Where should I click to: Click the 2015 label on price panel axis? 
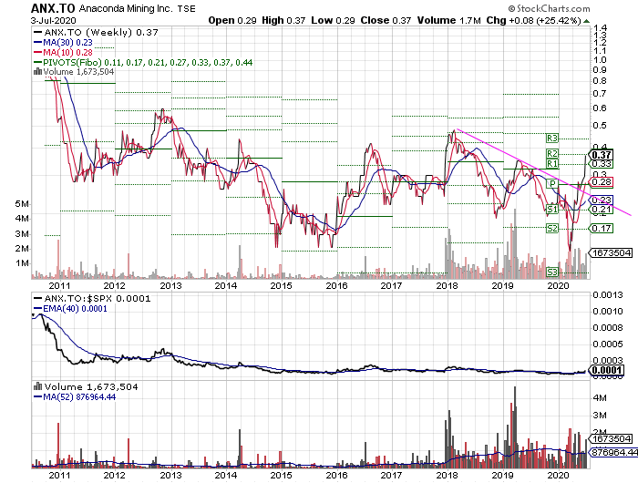coord(281,285)
